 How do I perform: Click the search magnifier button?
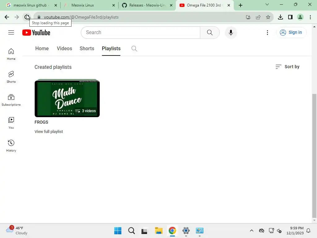pos(210,32)
